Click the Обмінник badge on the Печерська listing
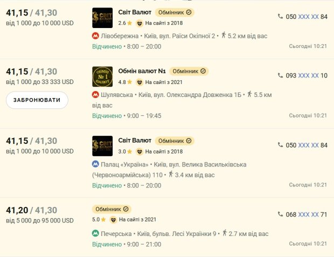334x257 pixels. coord(112,209)
